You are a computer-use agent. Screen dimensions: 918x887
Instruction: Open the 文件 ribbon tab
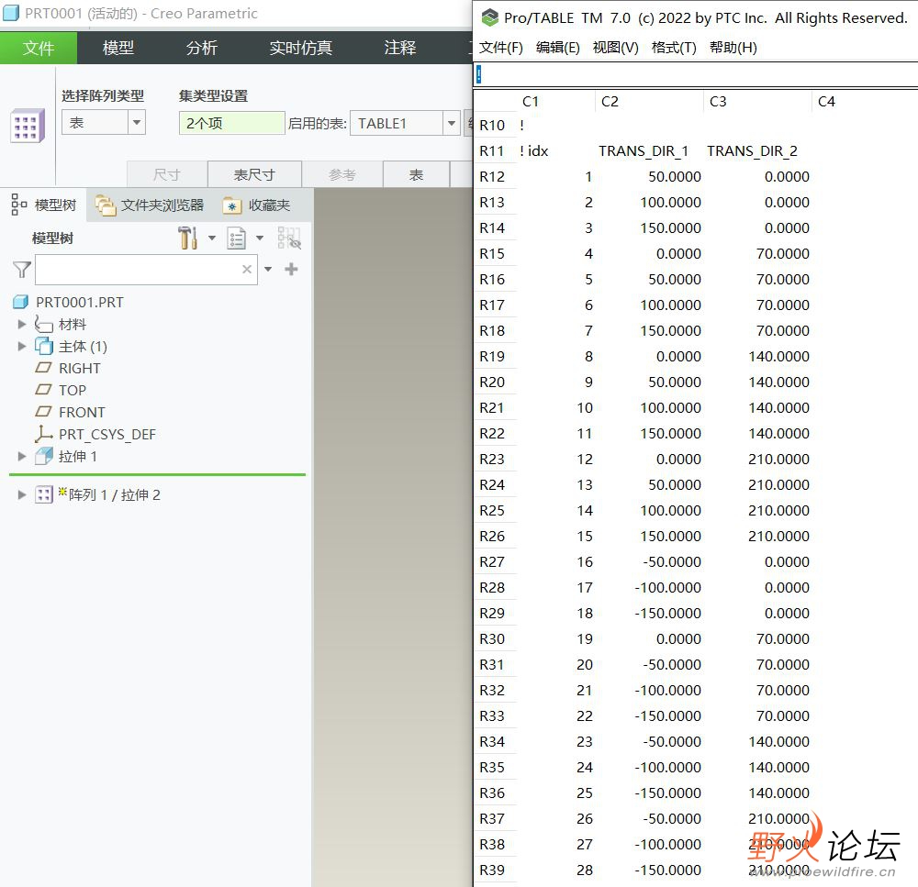pos(38,48)
